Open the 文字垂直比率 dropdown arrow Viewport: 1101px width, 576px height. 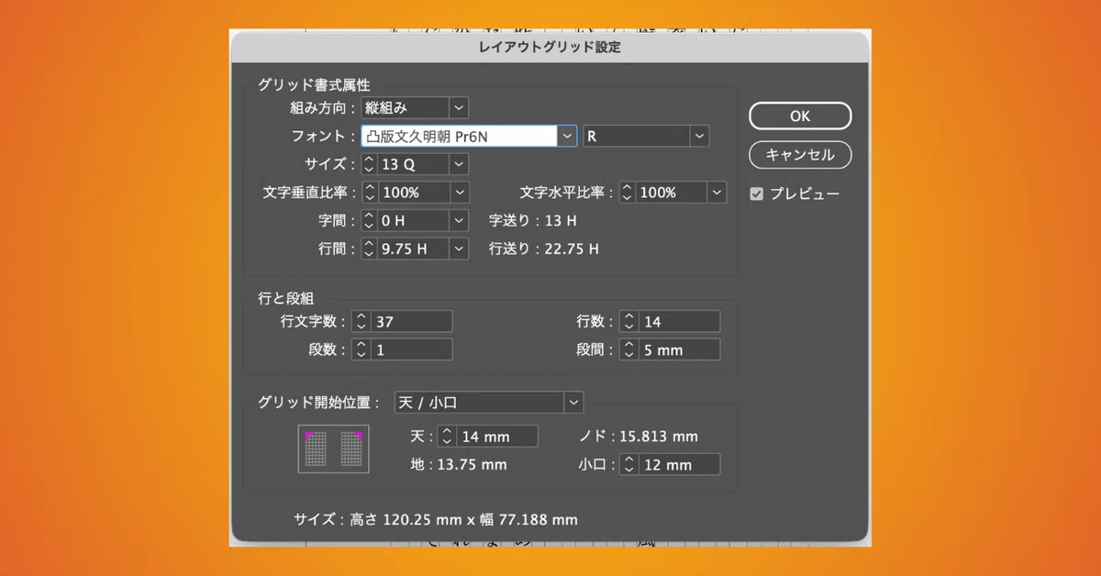coord(460,193)
